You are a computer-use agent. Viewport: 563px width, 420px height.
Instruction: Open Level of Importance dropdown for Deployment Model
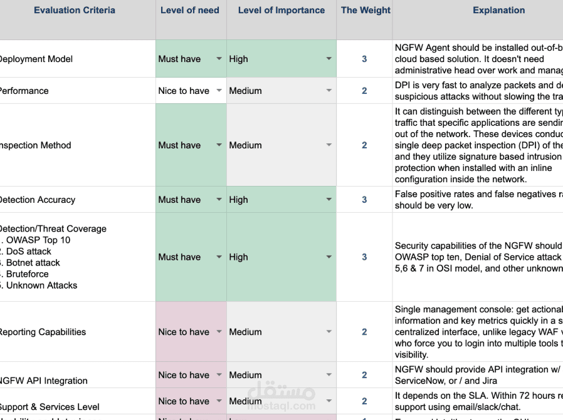click(329, 59)
